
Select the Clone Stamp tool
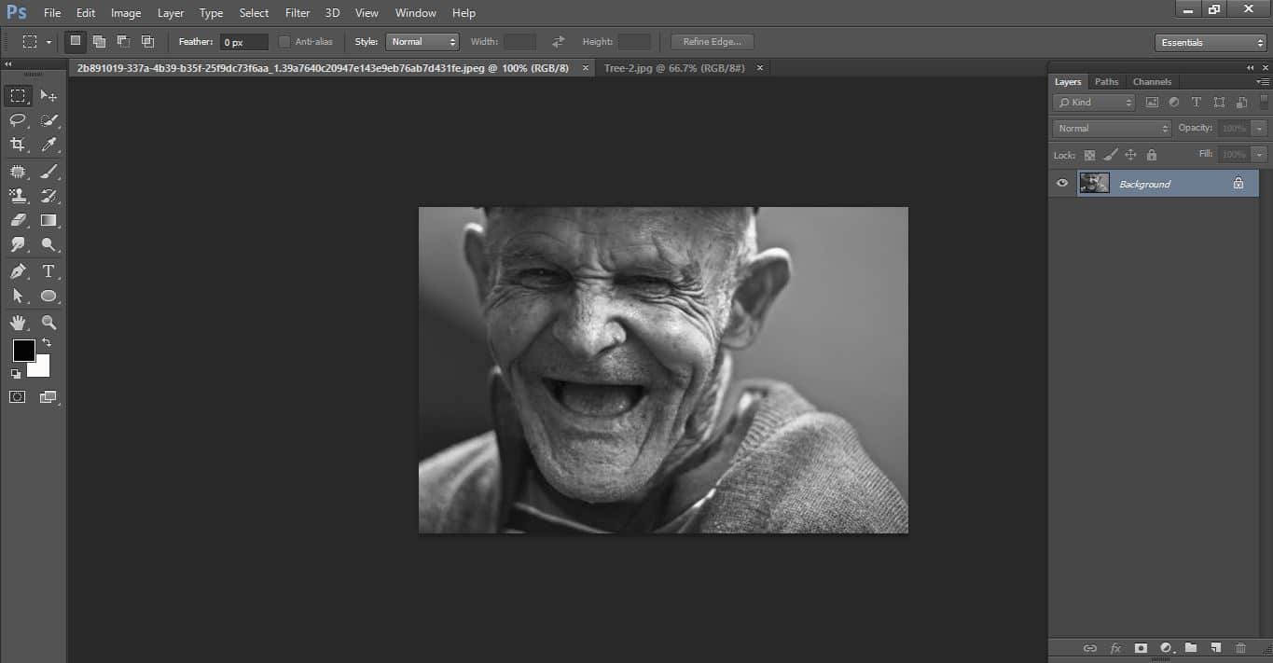[x=18, y=196]
